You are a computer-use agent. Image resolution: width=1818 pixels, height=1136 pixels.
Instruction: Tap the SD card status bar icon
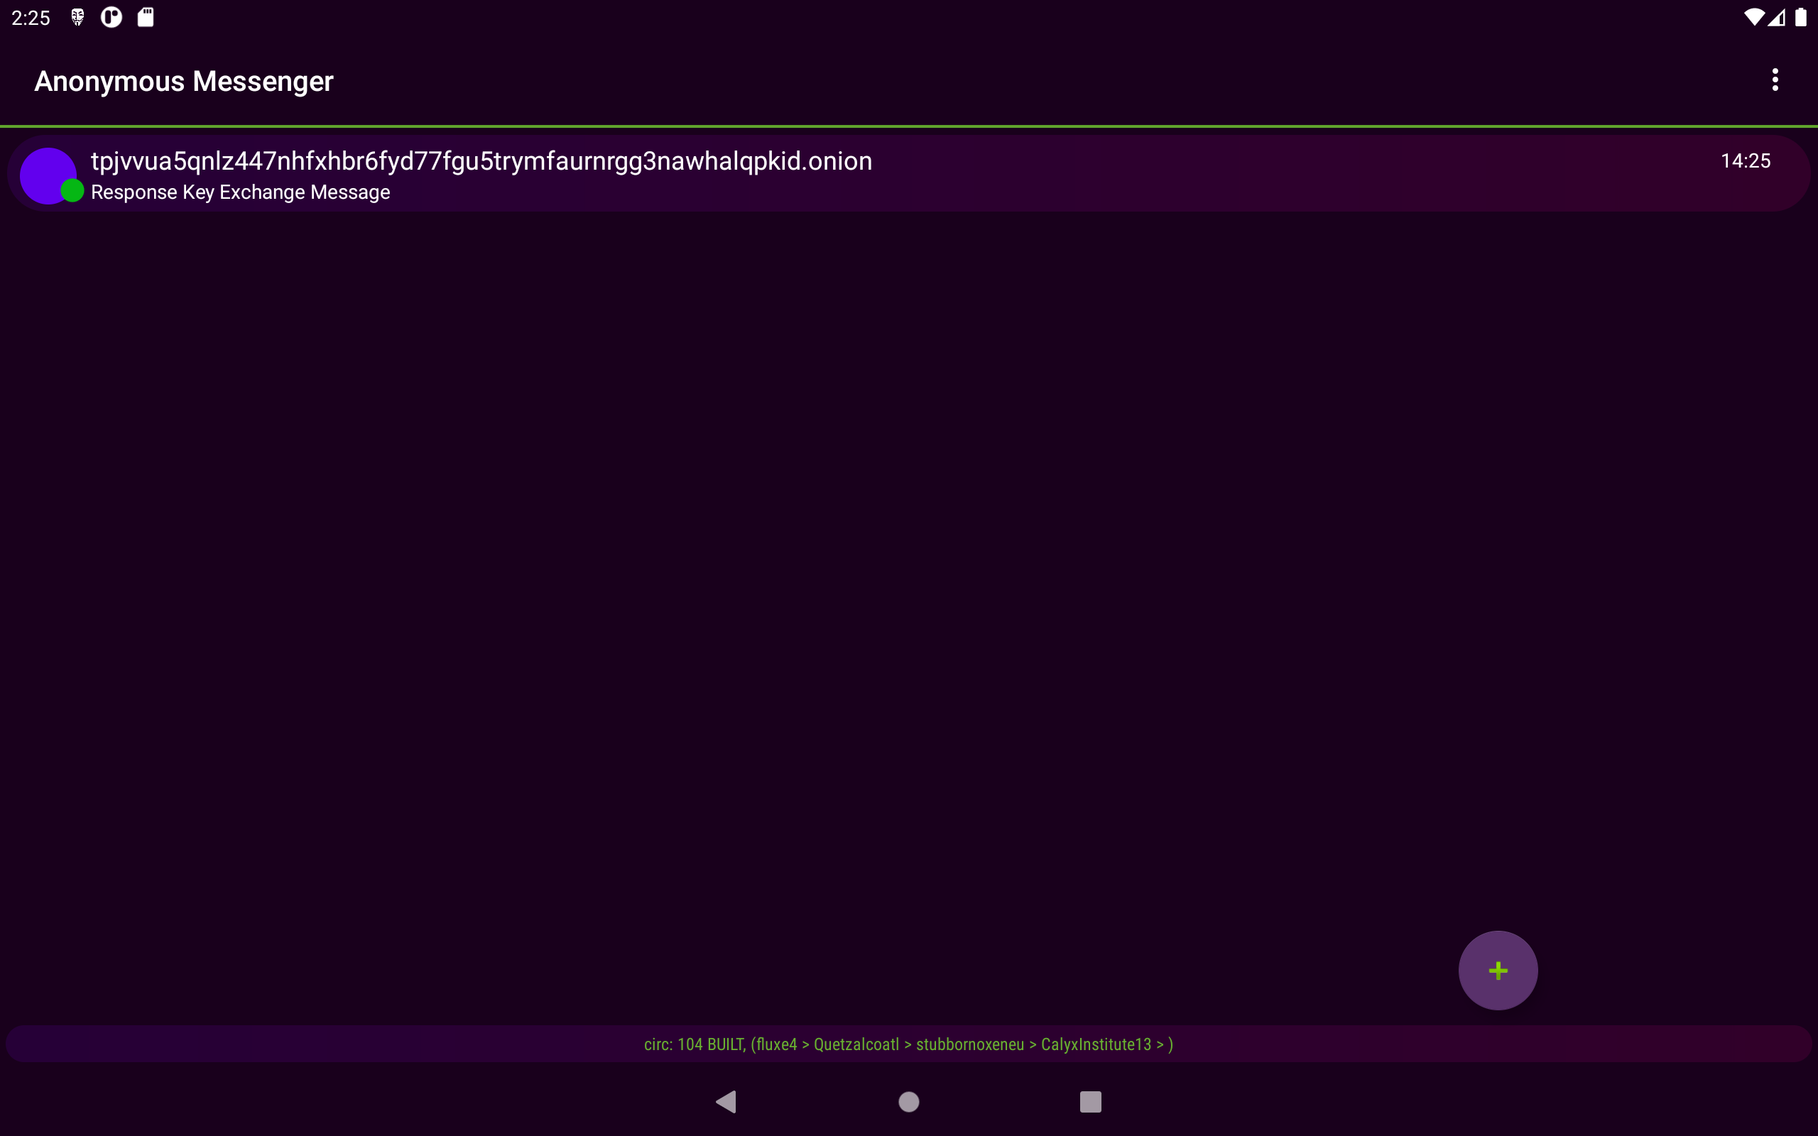146,17
